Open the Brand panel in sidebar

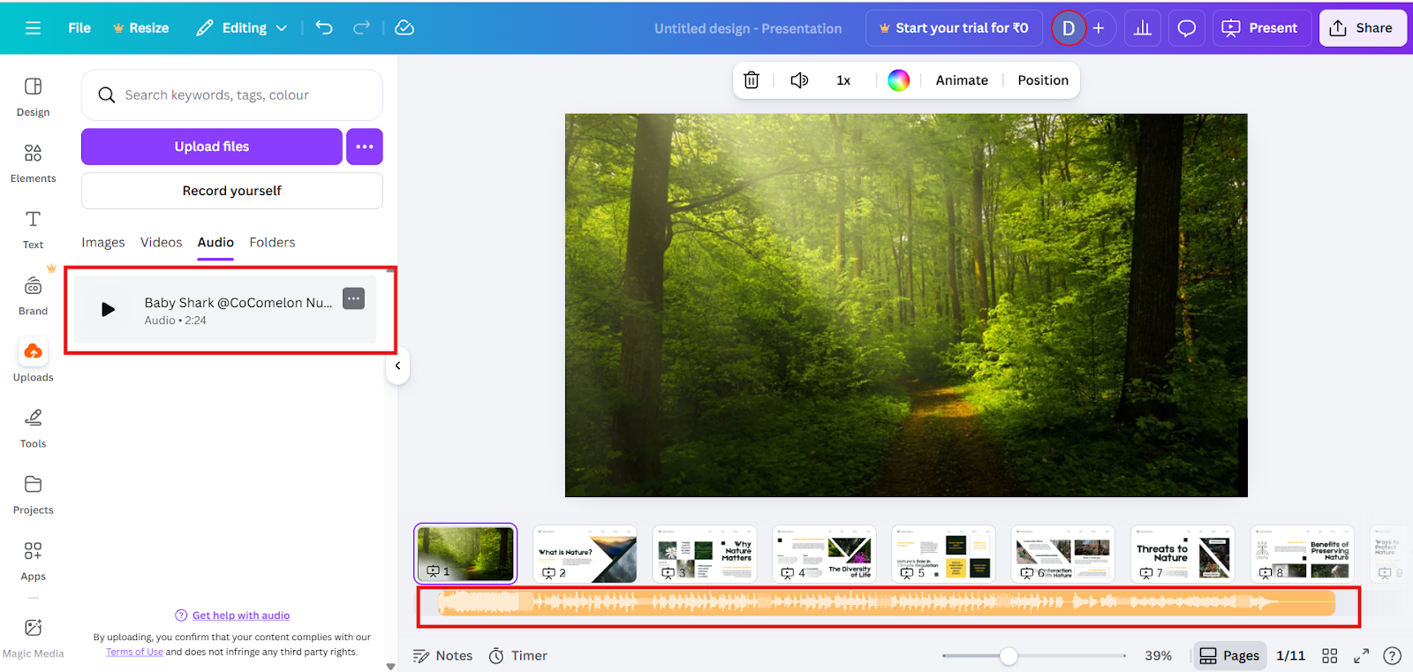tap(33, 296)
